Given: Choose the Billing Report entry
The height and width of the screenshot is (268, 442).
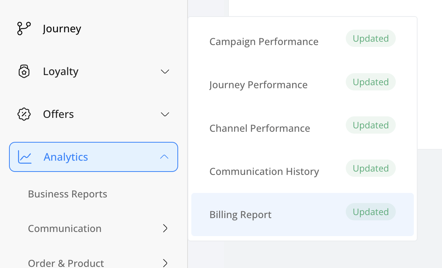Looking at the screenshot, I should click(x=303, y=215).
